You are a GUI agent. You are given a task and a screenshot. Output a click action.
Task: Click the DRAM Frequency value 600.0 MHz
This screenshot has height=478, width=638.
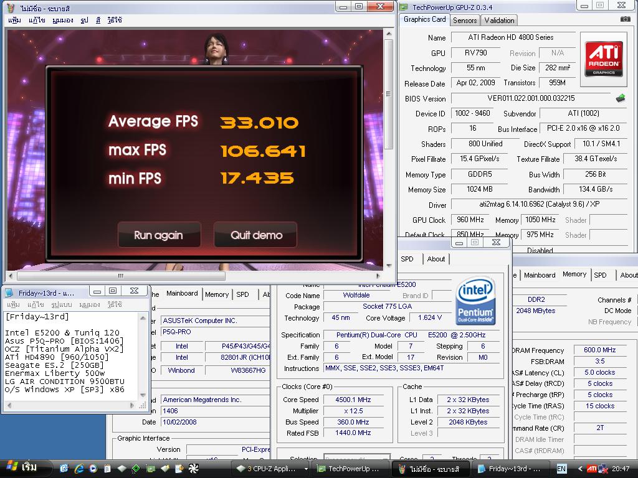(x=600, y=350)
